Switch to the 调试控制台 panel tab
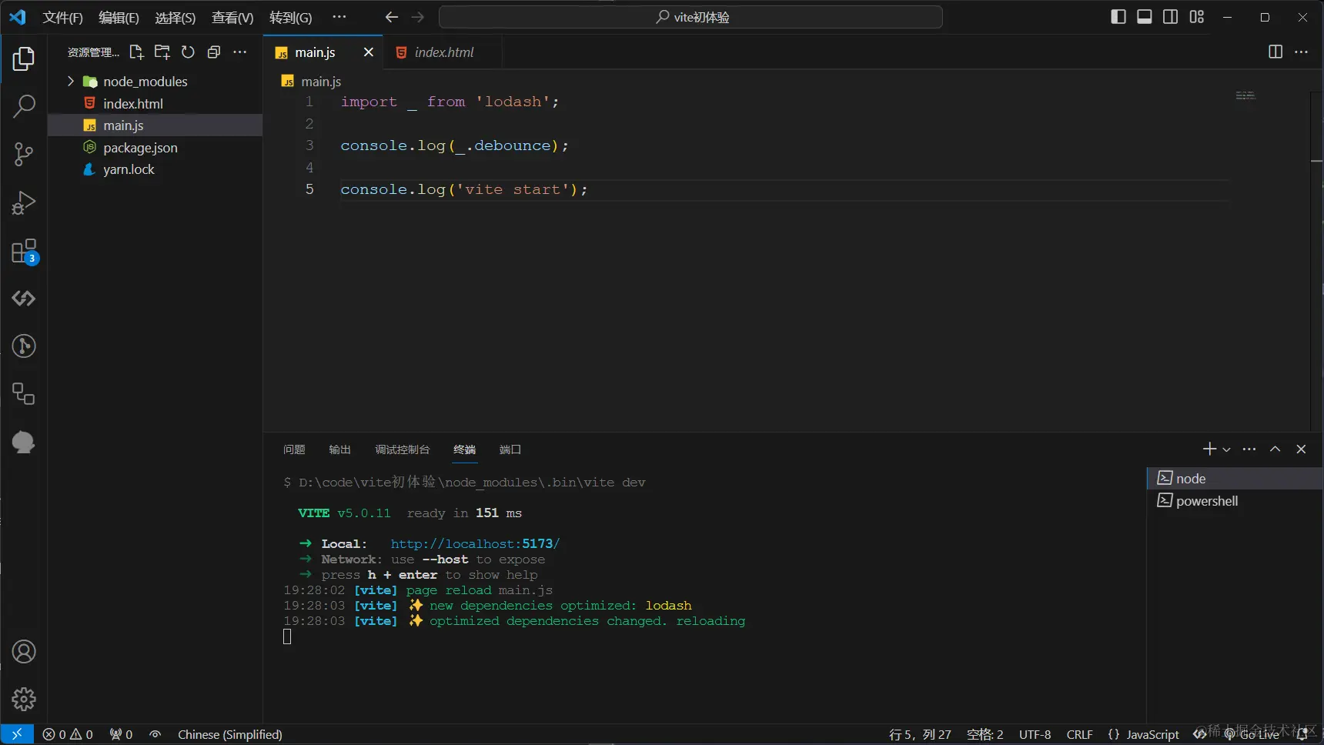Viewport: 1324px width, 745px height. 402,449
